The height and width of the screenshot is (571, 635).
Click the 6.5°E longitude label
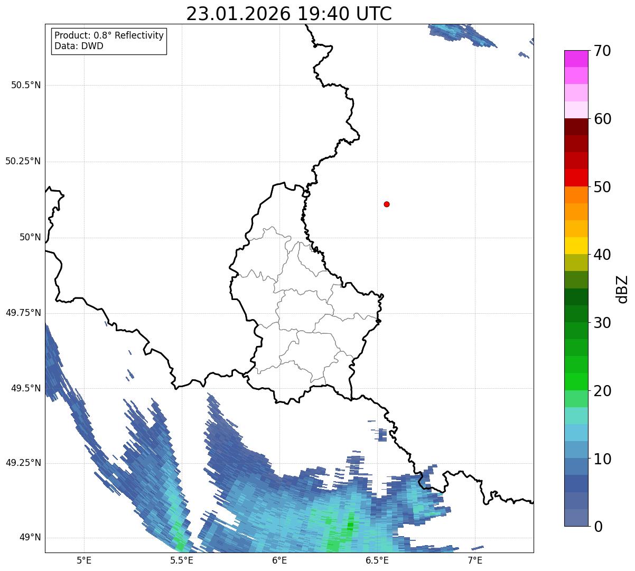click(377, 560)
